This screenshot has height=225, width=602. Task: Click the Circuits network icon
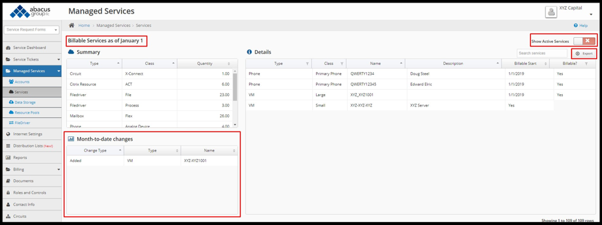click(x=8, y=216)
